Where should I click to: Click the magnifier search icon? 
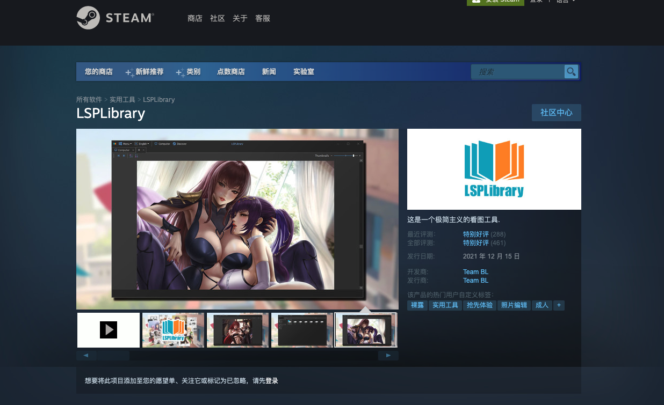tap(571, 71)
